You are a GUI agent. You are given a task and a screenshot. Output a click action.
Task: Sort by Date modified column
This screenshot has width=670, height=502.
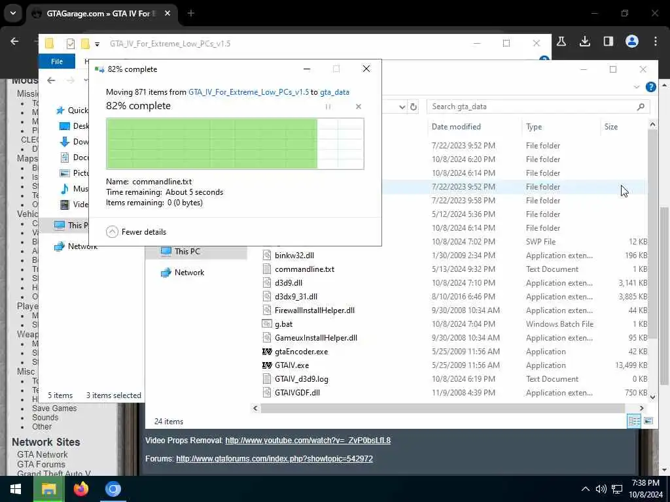[x=456, y=127]
